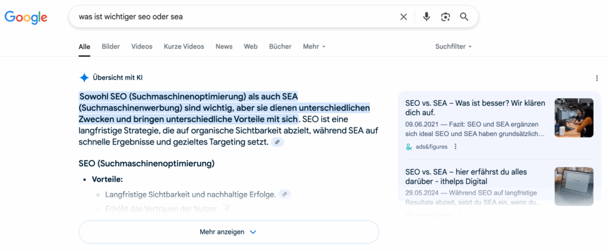
Task: Open AI overview three-dot options menu
Action: click(x=597, y=78)
